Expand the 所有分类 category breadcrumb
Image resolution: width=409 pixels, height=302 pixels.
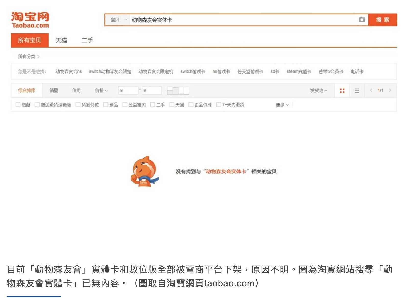(29, 56)
